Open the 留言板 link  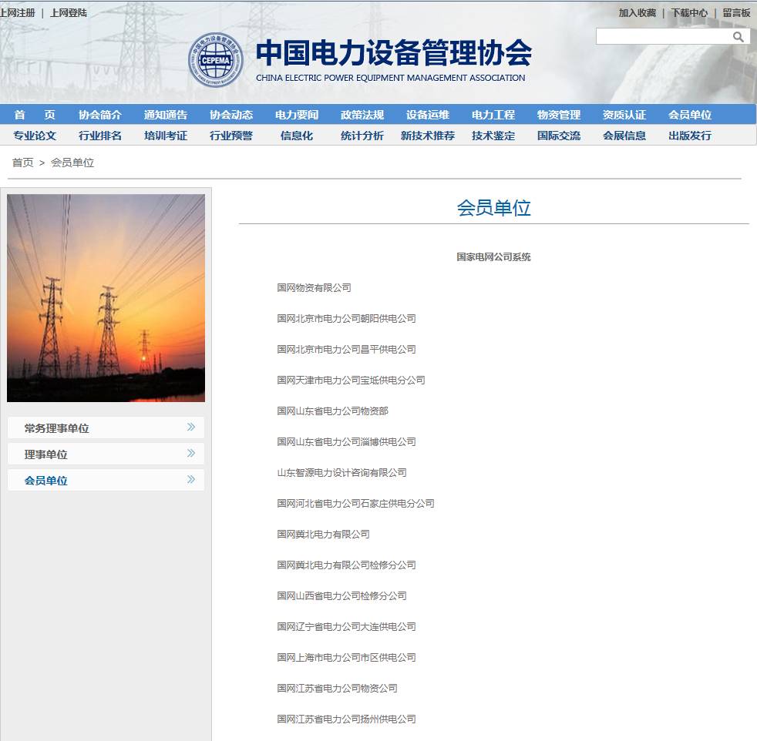point(736,13)
